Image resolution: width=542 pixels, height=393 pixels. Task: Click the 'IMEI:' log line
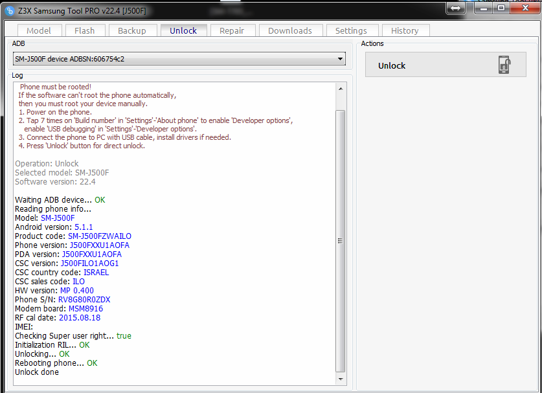coord(24,326)
